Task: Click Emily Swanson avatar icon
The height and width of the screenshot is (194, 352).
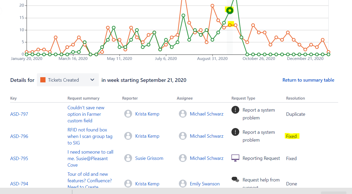Action: (x=183, y=184)
